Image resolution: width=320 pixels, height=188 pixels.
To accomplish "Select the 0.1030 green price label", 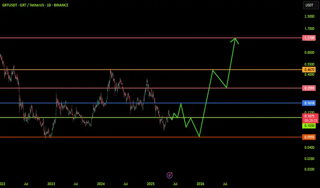I will 309,125.
